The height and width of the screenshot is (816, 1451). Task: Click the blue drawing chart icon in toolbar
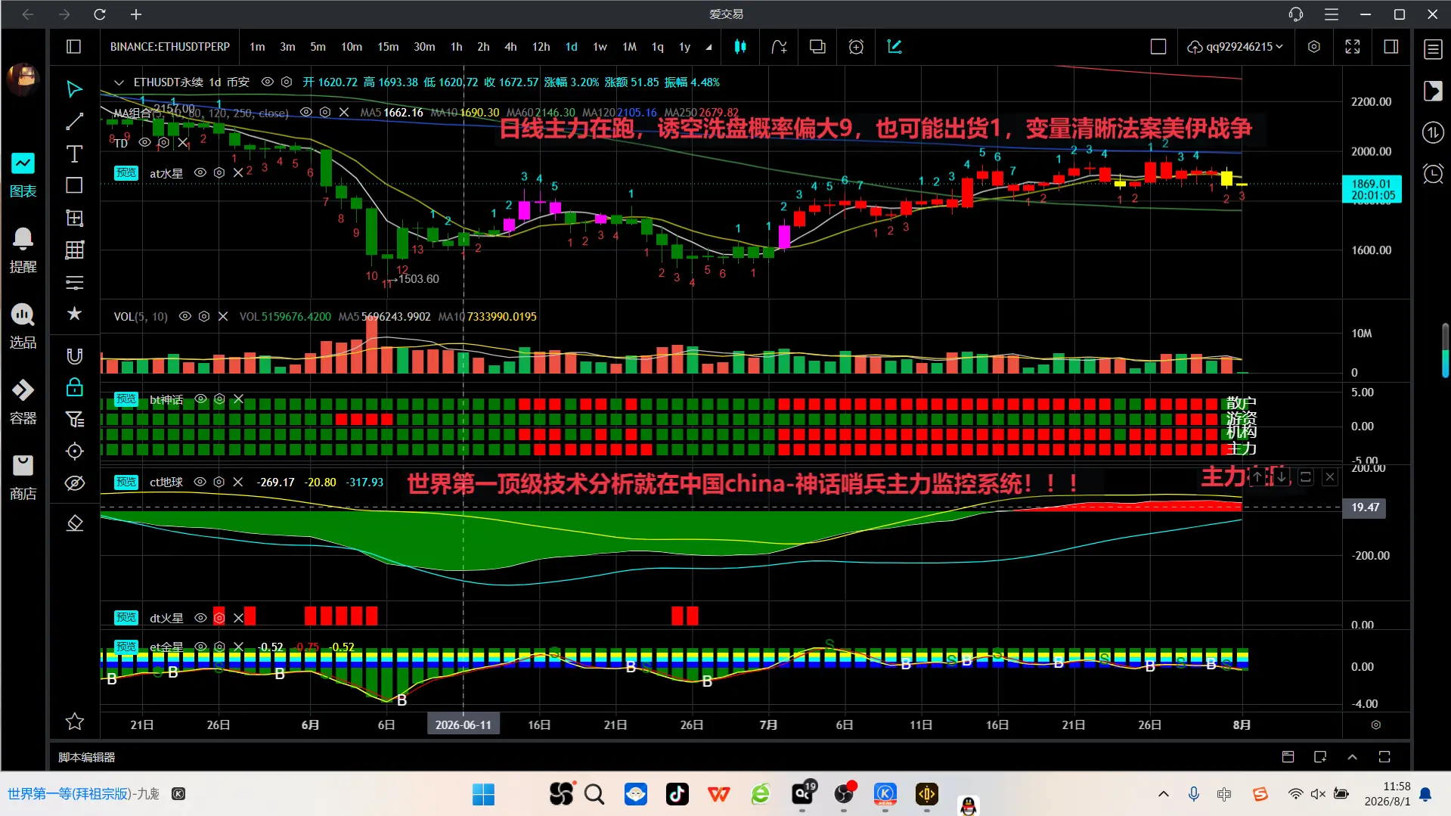coord(894,47)
